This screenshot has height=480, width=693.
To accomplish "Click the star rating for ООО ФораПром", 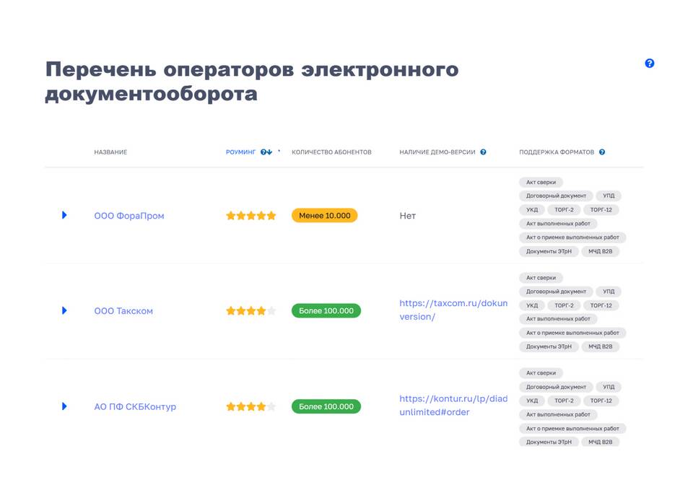I will click(250, 216).
